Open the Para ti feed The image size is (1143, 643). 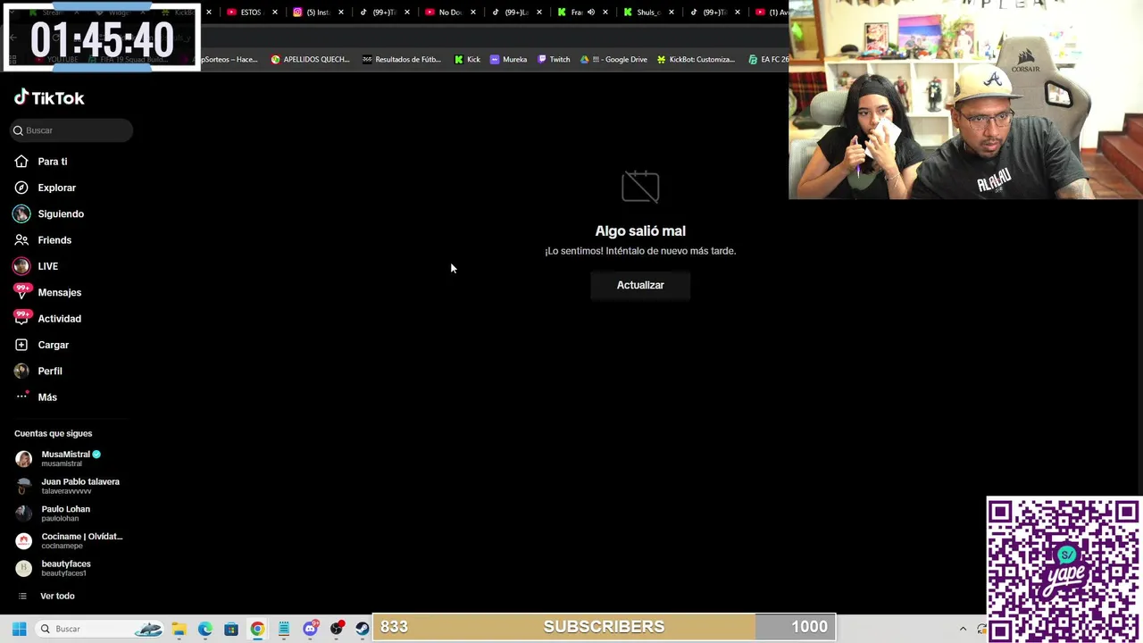(x=53, y=162)
